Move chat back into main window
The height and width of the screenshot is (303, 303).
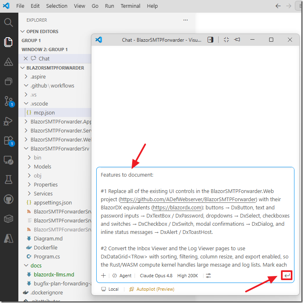pos(210,40)
